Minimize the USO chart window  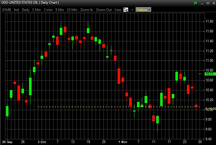coord(202,3)
